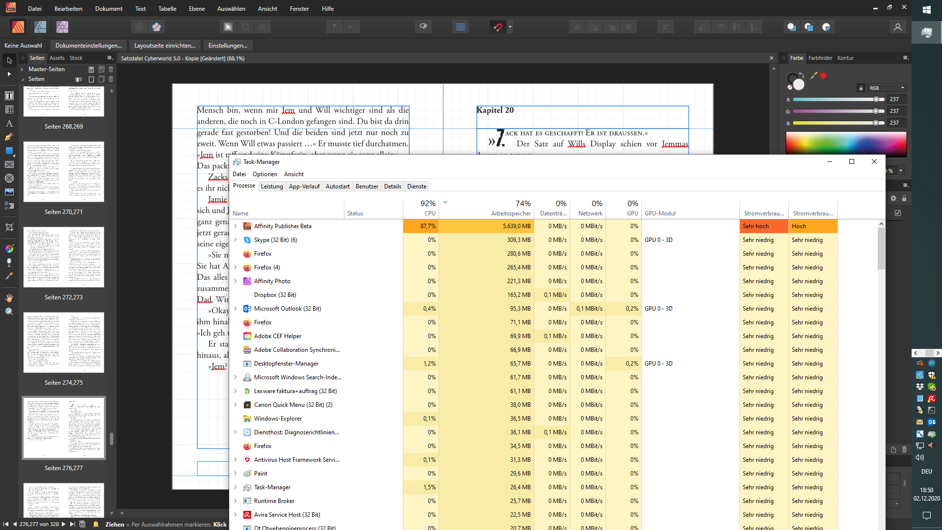942x530 pixels.
Task: Switch to Farbfelder tab
Action: [820, 58]
